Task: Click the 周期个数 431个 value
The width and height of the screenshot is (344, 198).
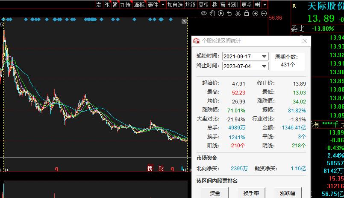Action: [288, 65]
